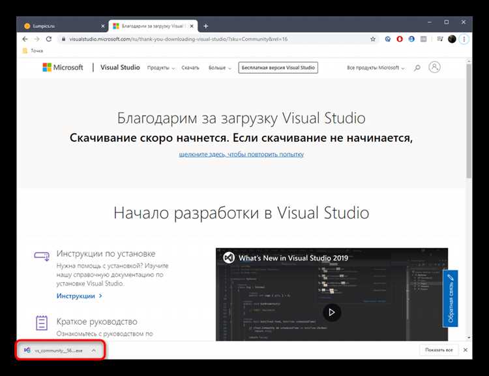Close the Lumpics.ru tab

point(102,26)
